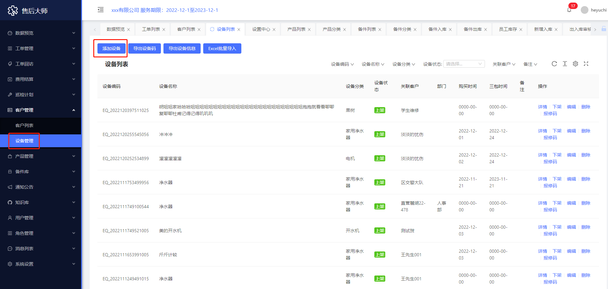Toggle fullscreen table view icon
Image resolution: width=608 pixels, height=289 pixels.
[x=586, y=64]
